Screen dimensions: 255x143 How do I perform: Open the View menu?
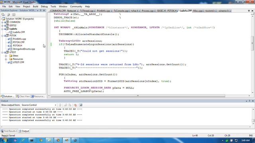18,6
